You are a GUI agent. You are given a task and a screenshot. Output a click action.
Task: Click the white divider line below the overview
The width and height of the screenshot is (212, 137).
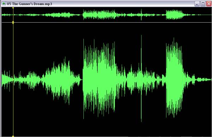107,23
